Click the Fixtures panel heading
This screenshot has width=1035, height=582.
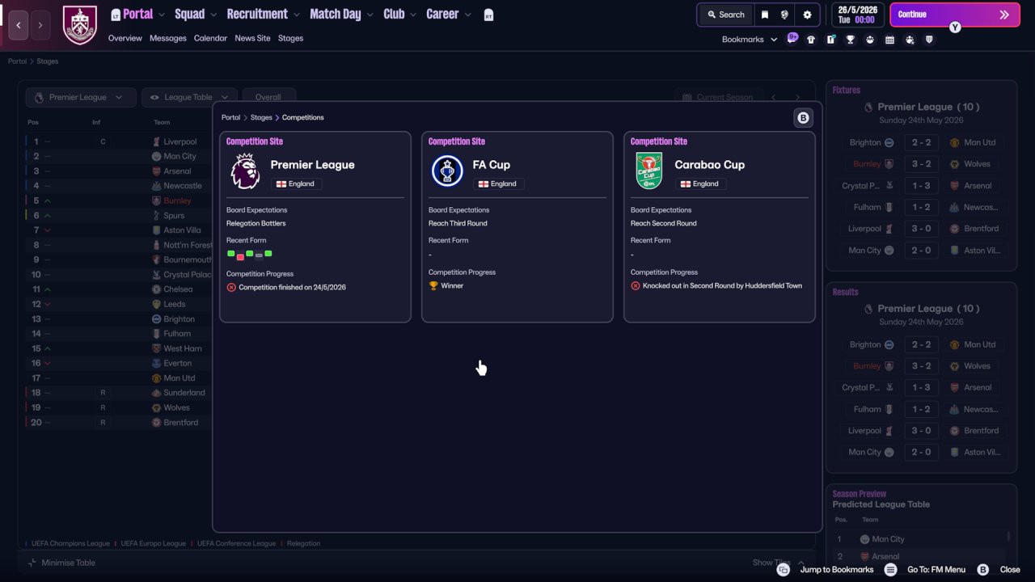[x=847, y=90]
